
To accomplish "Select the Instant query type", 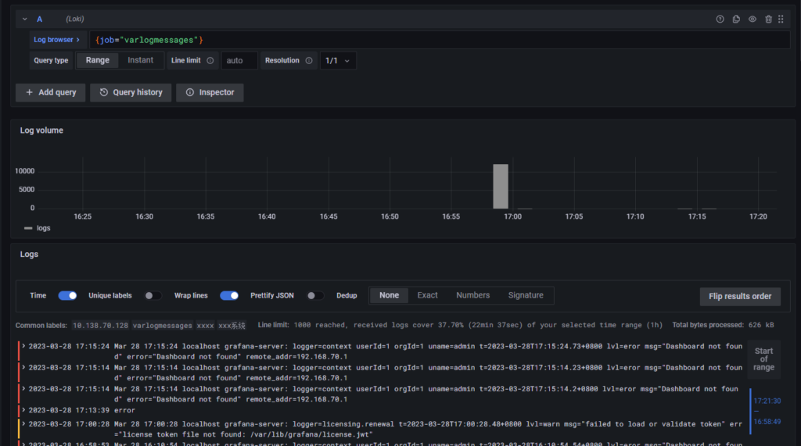I will point(141,60).
